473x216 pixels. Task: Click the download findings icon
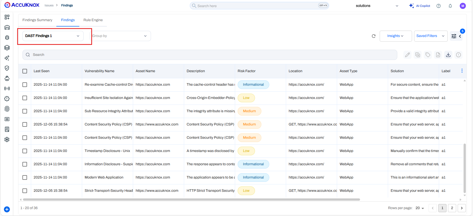pyautogui.click(x=448, y=55)
